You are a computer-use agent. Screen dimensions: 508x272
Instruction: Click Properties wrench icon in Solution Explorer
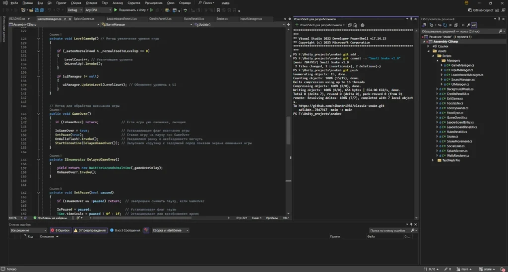[468, 25]
